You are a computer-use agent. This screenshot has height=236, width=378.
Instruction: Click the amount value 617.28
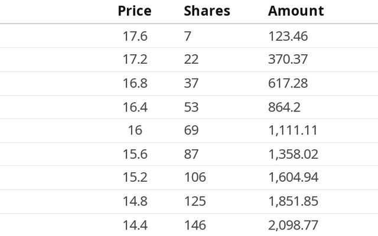point(288,83)
